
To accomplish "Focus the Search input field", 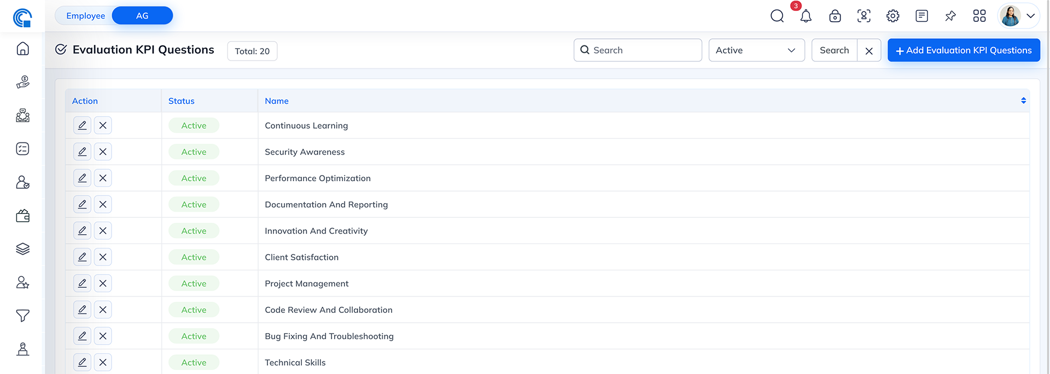I will 637,50.
